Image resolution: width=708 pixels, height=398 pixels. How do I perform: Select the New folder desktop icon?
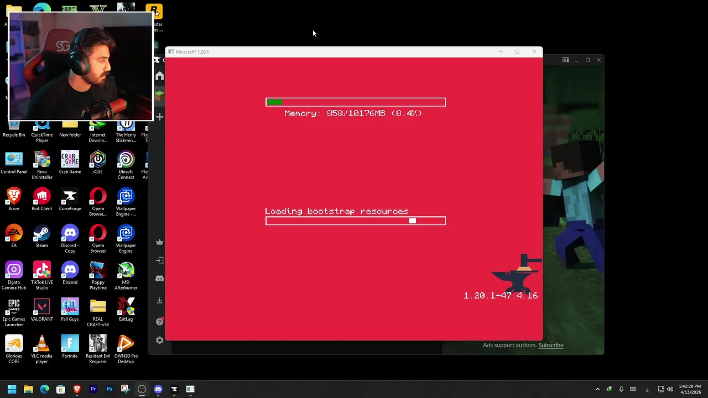[x=70, y=128]
